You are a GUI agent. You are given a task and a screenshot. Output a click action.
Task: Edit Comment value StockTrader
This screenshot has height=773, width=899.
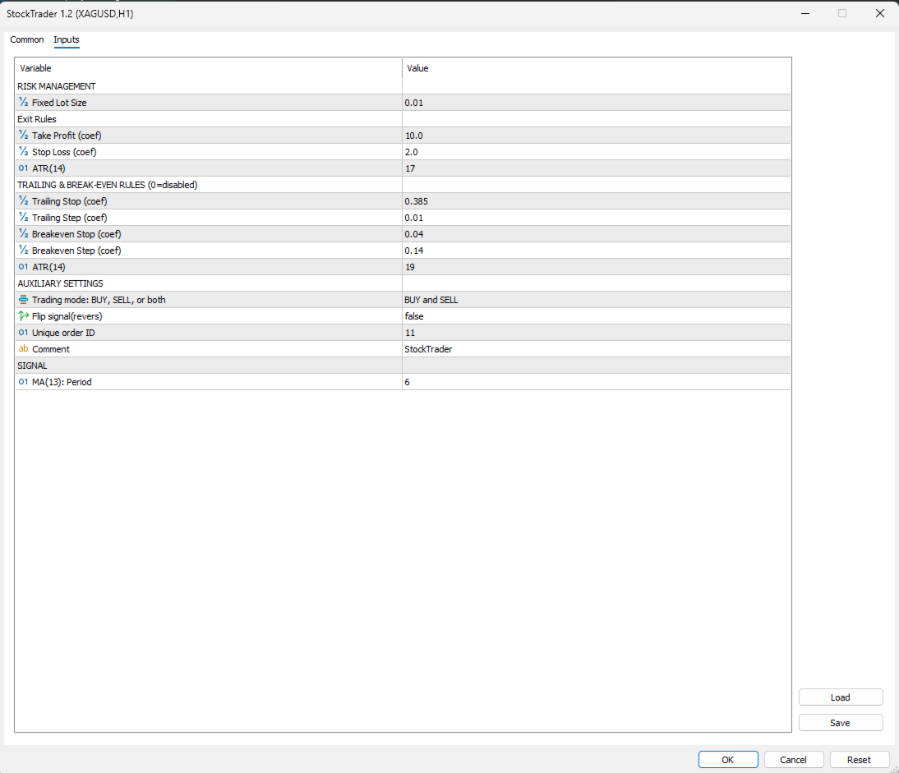coord(597,349)
